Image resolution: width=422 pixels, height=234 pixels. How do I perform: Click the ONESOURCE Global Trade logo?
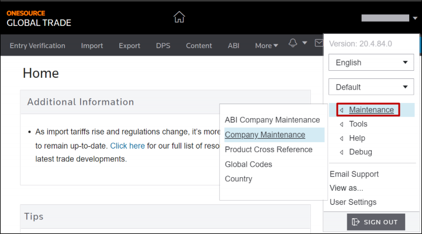click(x=39, y=18)
